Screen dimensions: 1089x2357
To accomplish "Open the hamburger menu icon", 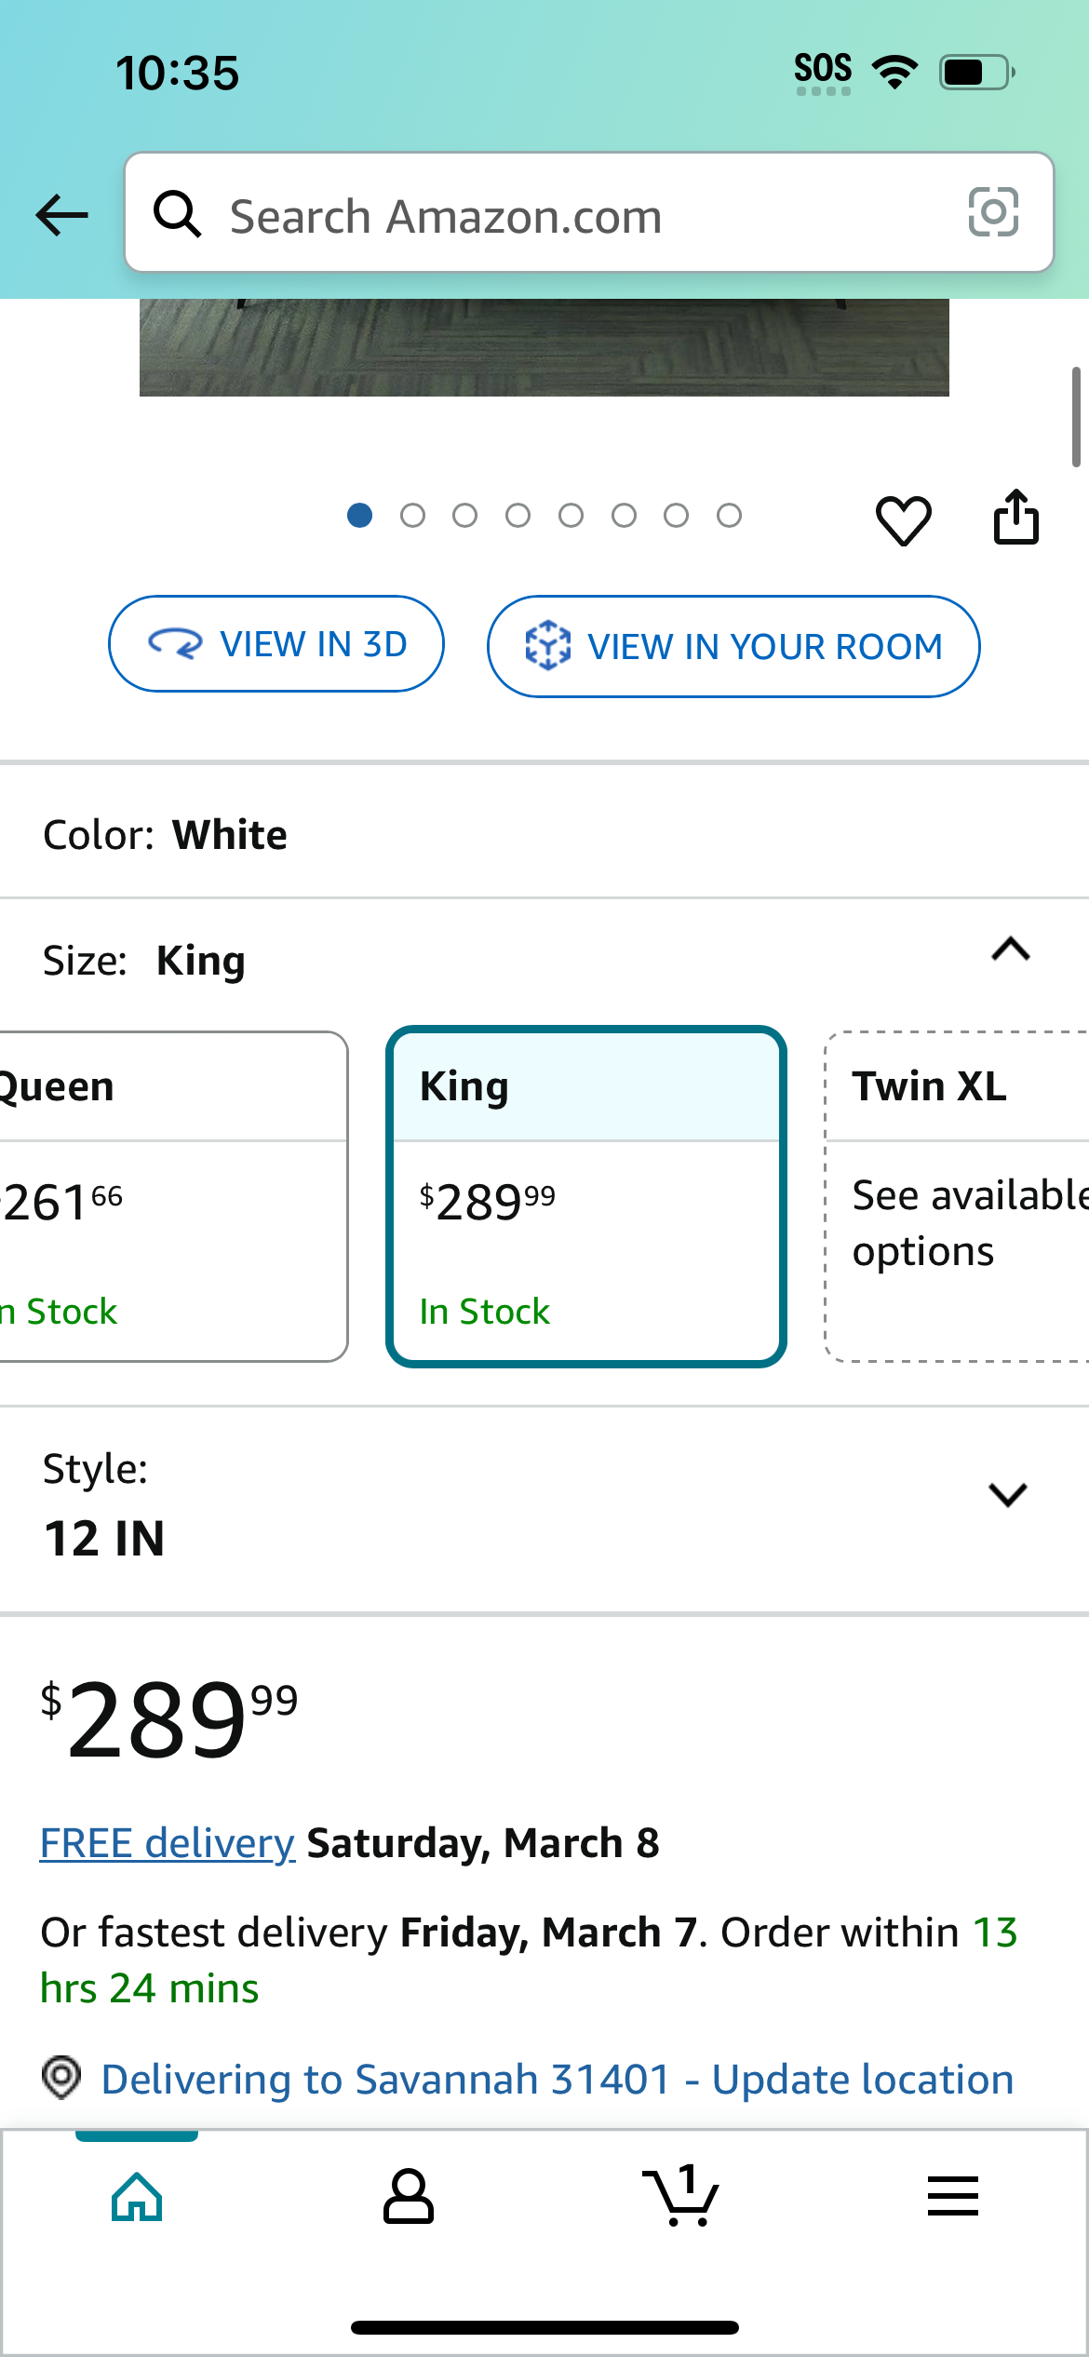I will tap(953, 2196).
